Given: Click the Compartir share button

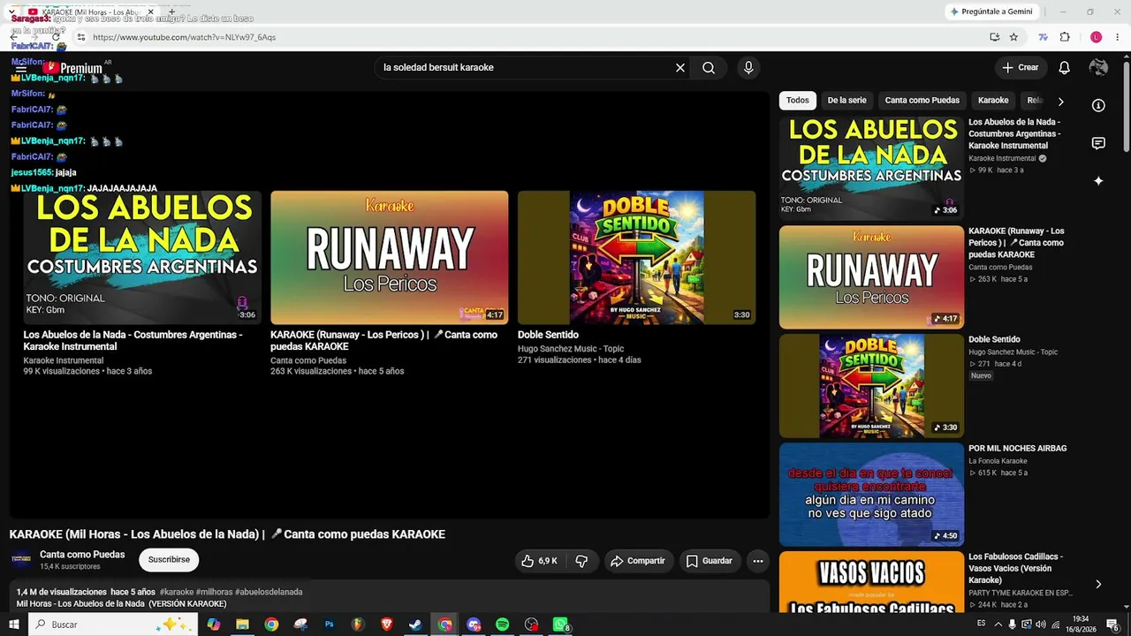Looking at the screenshot, I should [x=638, y=561].
